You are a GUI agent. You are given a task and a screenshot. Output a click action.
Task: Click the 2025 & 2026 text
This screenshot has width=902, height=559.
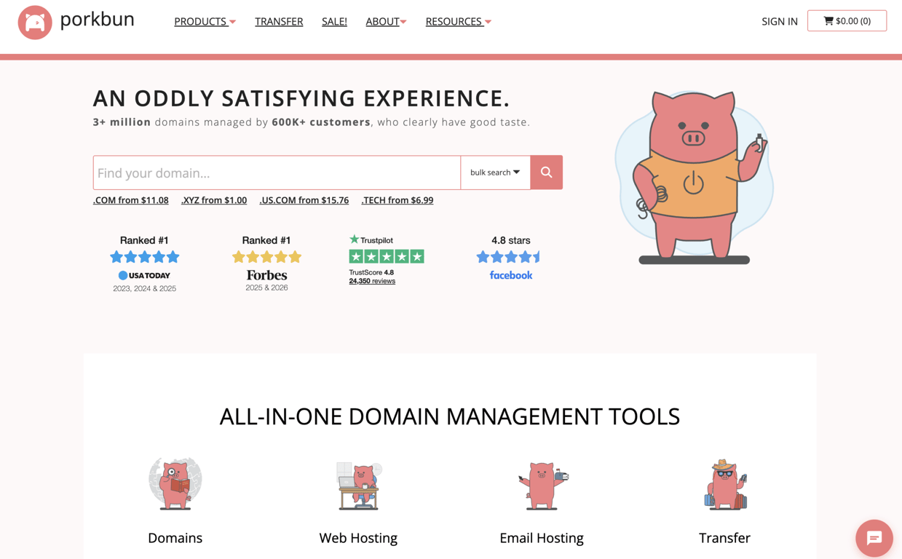point(266,288)
